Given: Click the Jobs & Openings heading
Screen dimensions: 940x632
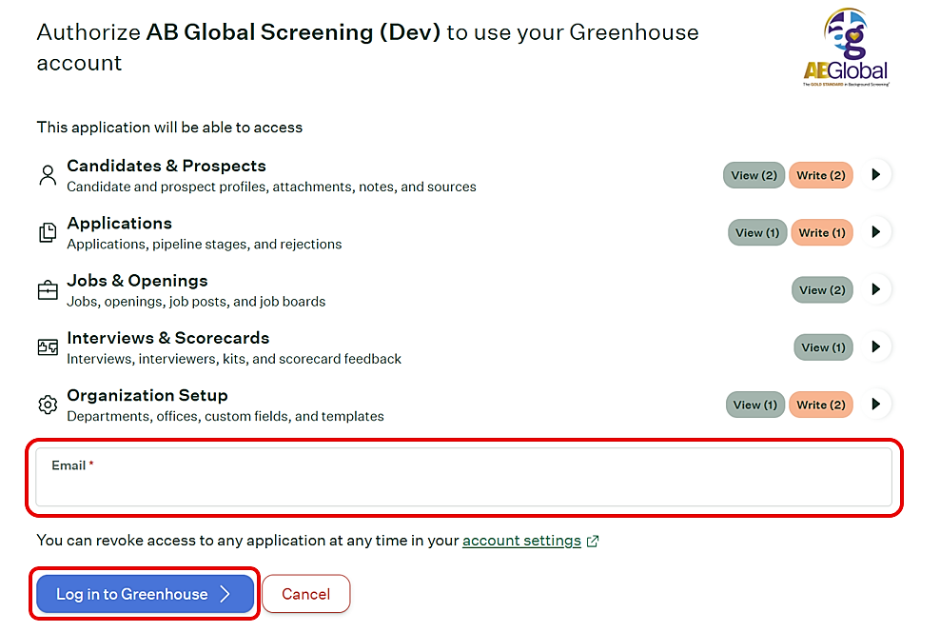Looking at the screenshot, I should (x=137, y=281).
